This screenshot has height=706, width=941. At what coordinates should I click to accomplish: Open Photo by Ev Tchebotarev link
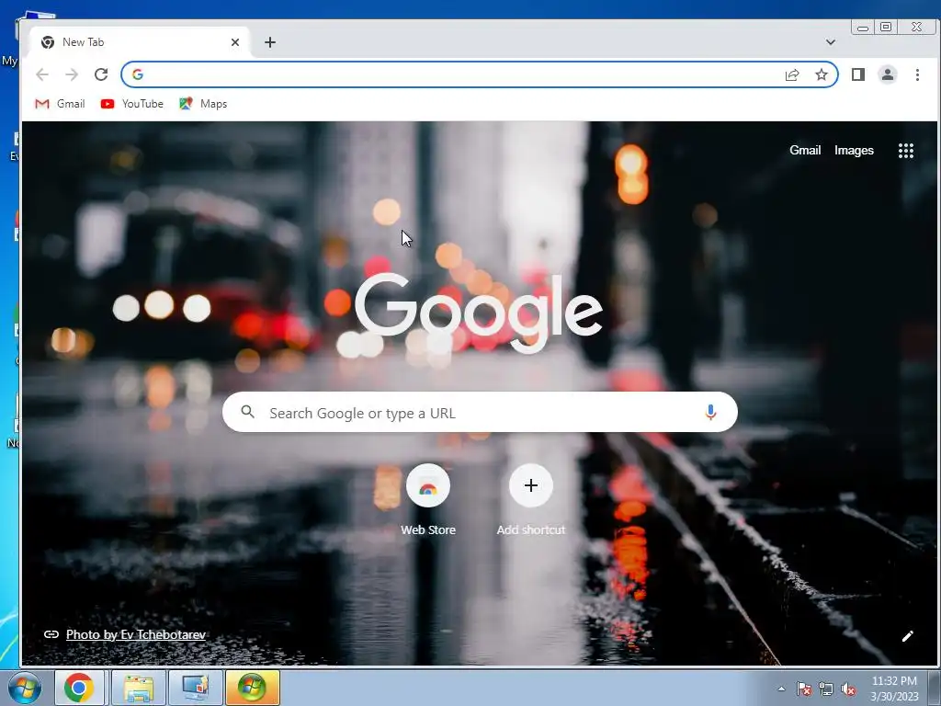coord(136,634)
